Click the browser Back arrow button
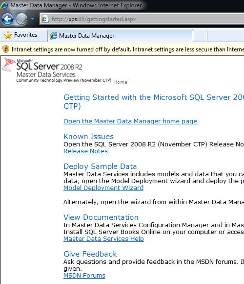 click(x=8, y=19)
